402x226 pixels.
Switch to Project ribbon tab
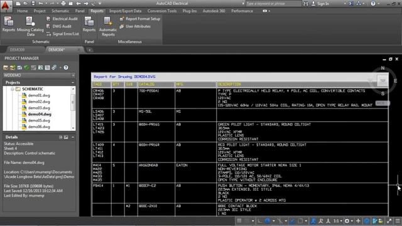[x=40, y=11]
